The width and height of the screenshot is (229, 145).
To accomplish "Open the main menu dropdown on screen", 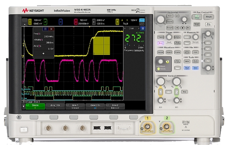I will [24, 22].
